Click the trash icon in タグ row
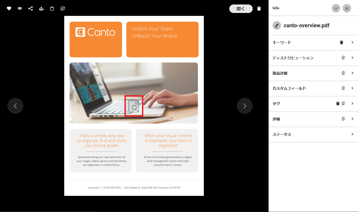 338,103
